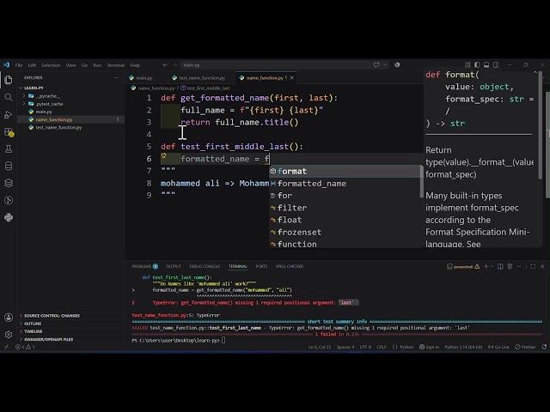The width and height of the screenshot is (550, 412).
Task: Close the name_function.py tab
Action: [x=291, y=78]
